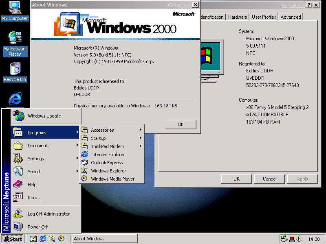The height and width of the screenshot is (244, 326).
Task: Open Windows Update from Start menu
Action: (x=44, y=116)
